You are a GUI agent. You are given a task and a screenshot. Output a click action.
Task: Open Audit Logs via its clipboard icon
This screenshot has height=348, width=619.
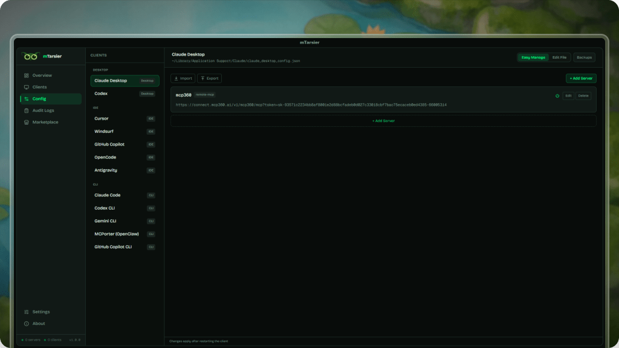(x=26, y=111)
